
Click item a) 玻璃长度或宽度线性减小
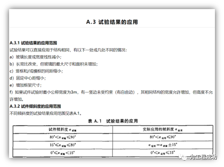pyautogui.click(x=35, y=57)
